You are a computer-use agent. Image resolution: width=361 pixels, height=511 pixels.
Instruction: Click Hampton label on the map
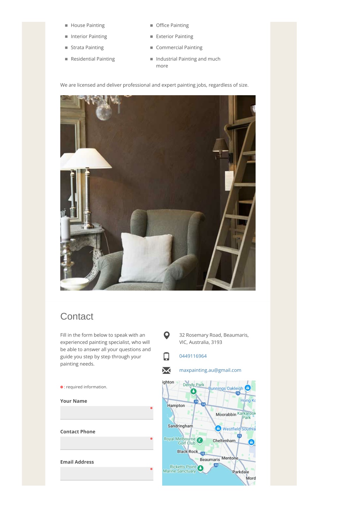coord(176,406)
